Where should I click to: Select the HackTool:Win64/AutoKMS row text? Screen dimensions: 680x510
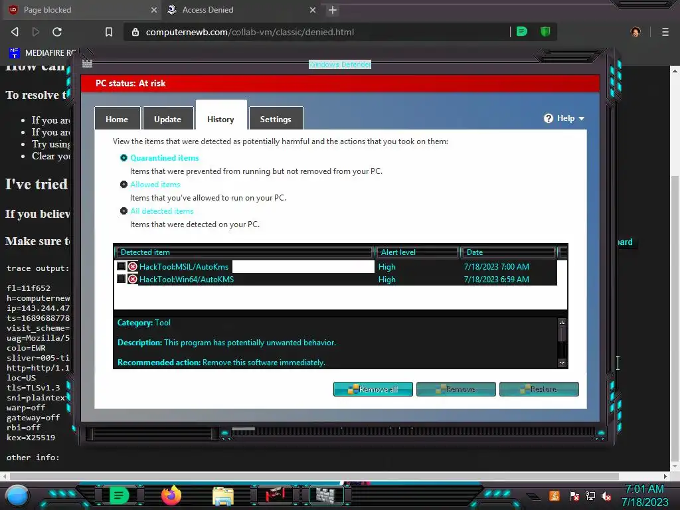[x=187, y=280]
